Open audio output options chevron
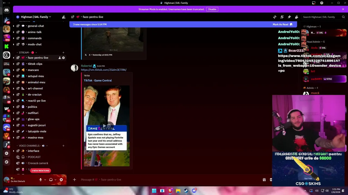 pyautogui.click(x=55, y=180)
